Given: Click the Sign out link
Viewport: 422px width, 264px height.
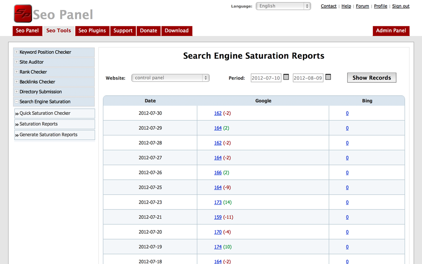Looking at the screenshot, I should tap(401, 6).
